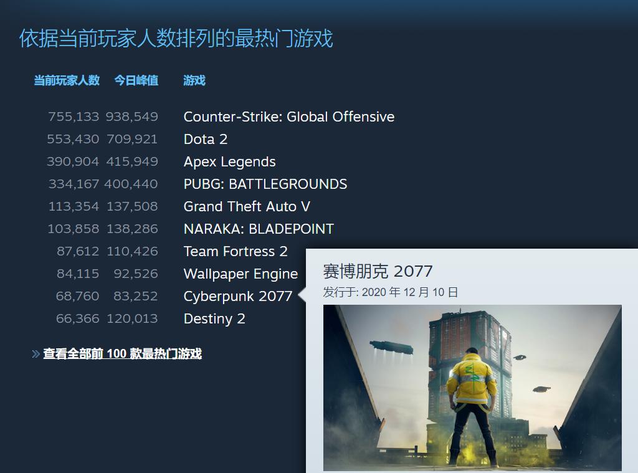Open 赛博朋克 2077 title in the popup card
The width and height of the screenshot is (638, 473).
(368, 271)
